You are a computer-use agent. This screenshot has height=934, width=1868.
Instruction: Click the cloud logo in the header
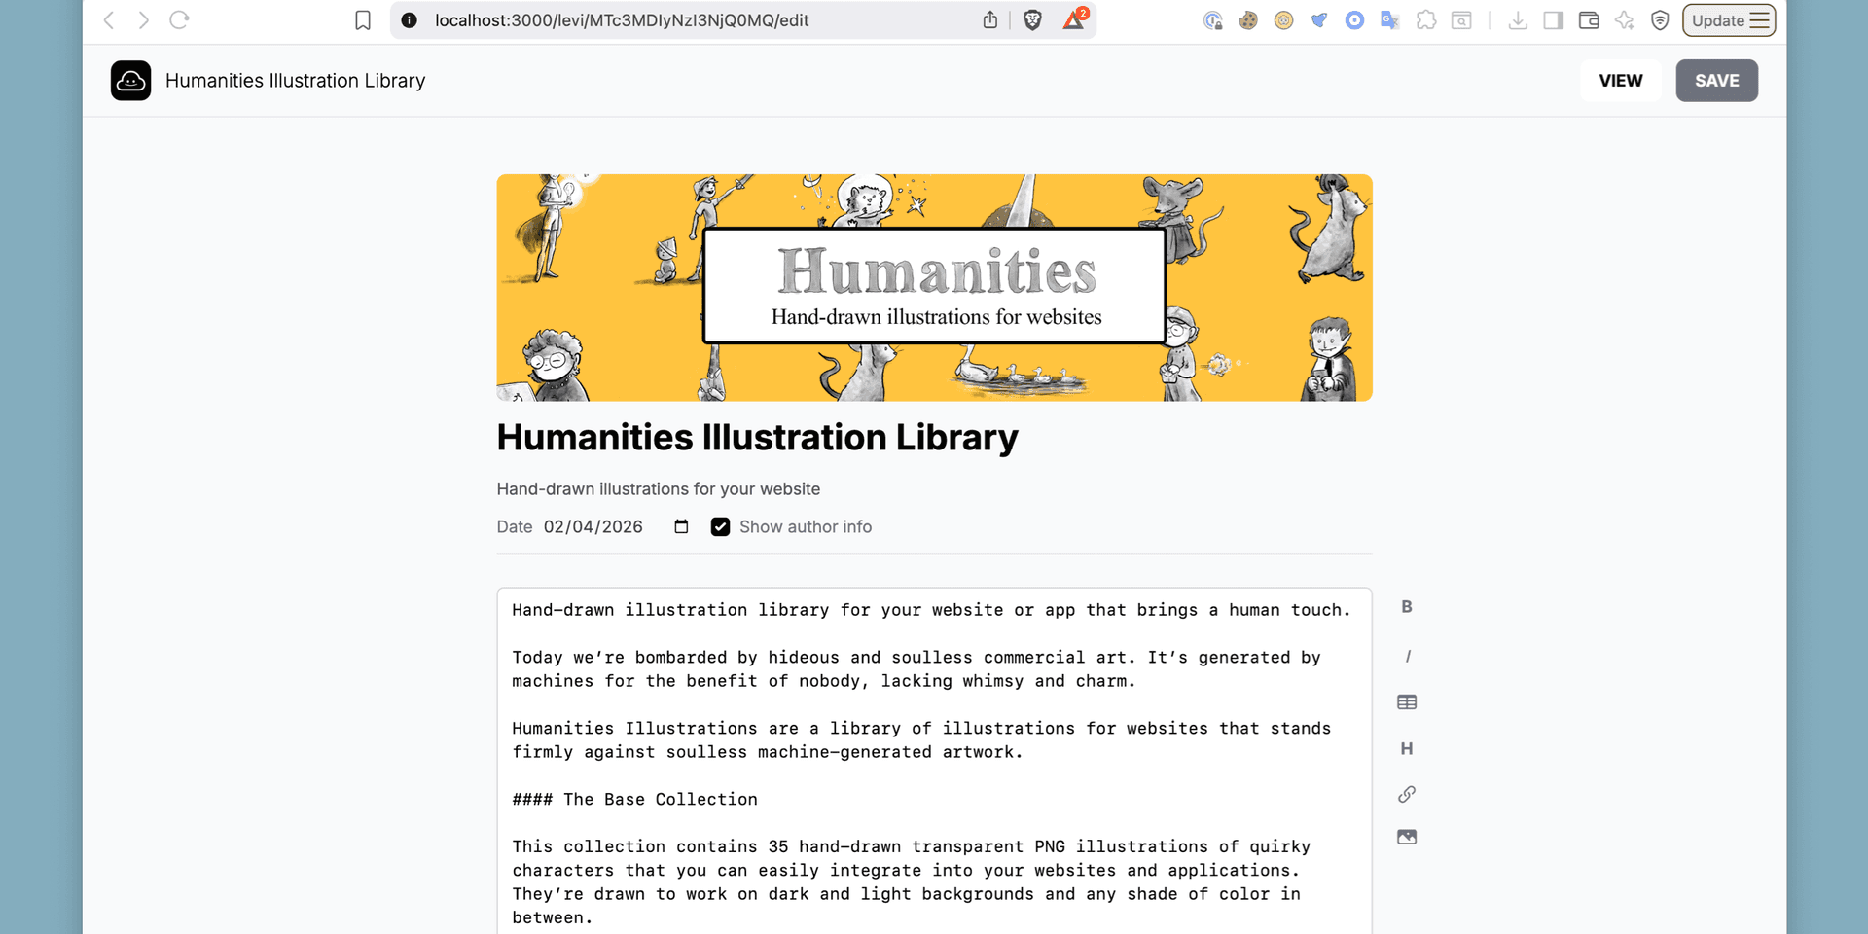(130, 81)
